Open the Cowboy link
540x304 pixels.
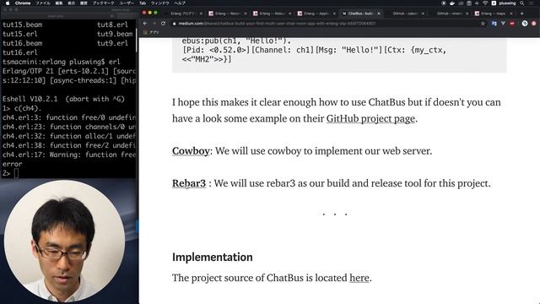pos(191,151)
